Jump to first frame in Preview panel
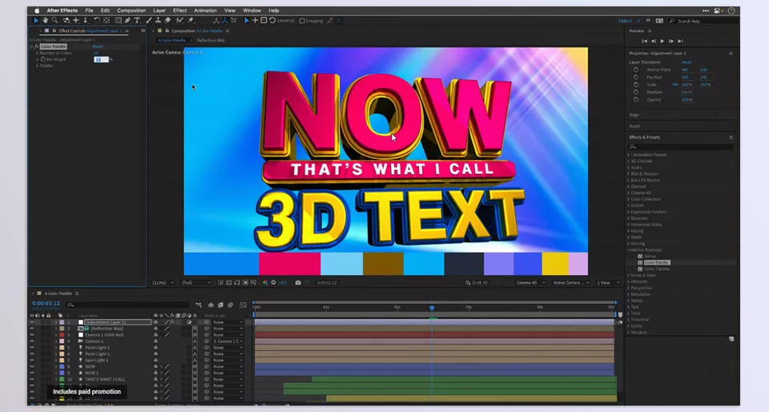This screenshot has width=769, height=412. pos(644,41)
